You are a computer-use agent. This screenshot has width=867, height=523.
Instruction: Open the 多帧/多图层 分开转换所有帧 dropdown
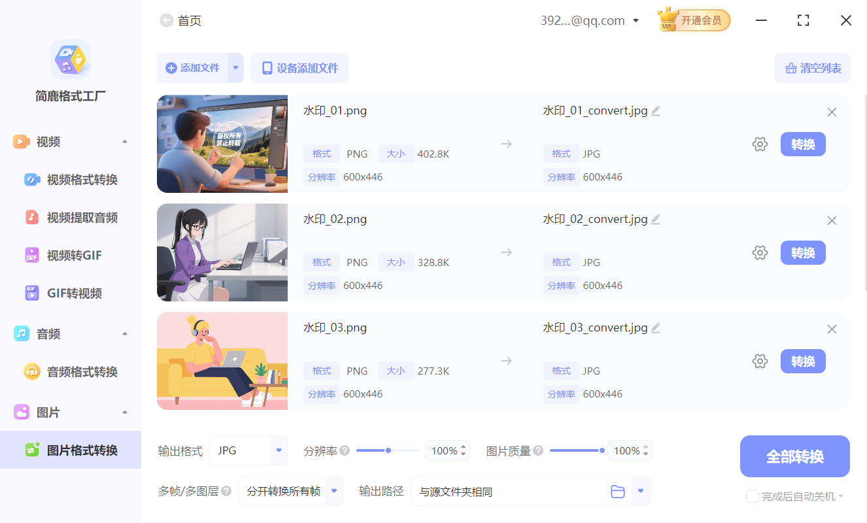point(334,491)
